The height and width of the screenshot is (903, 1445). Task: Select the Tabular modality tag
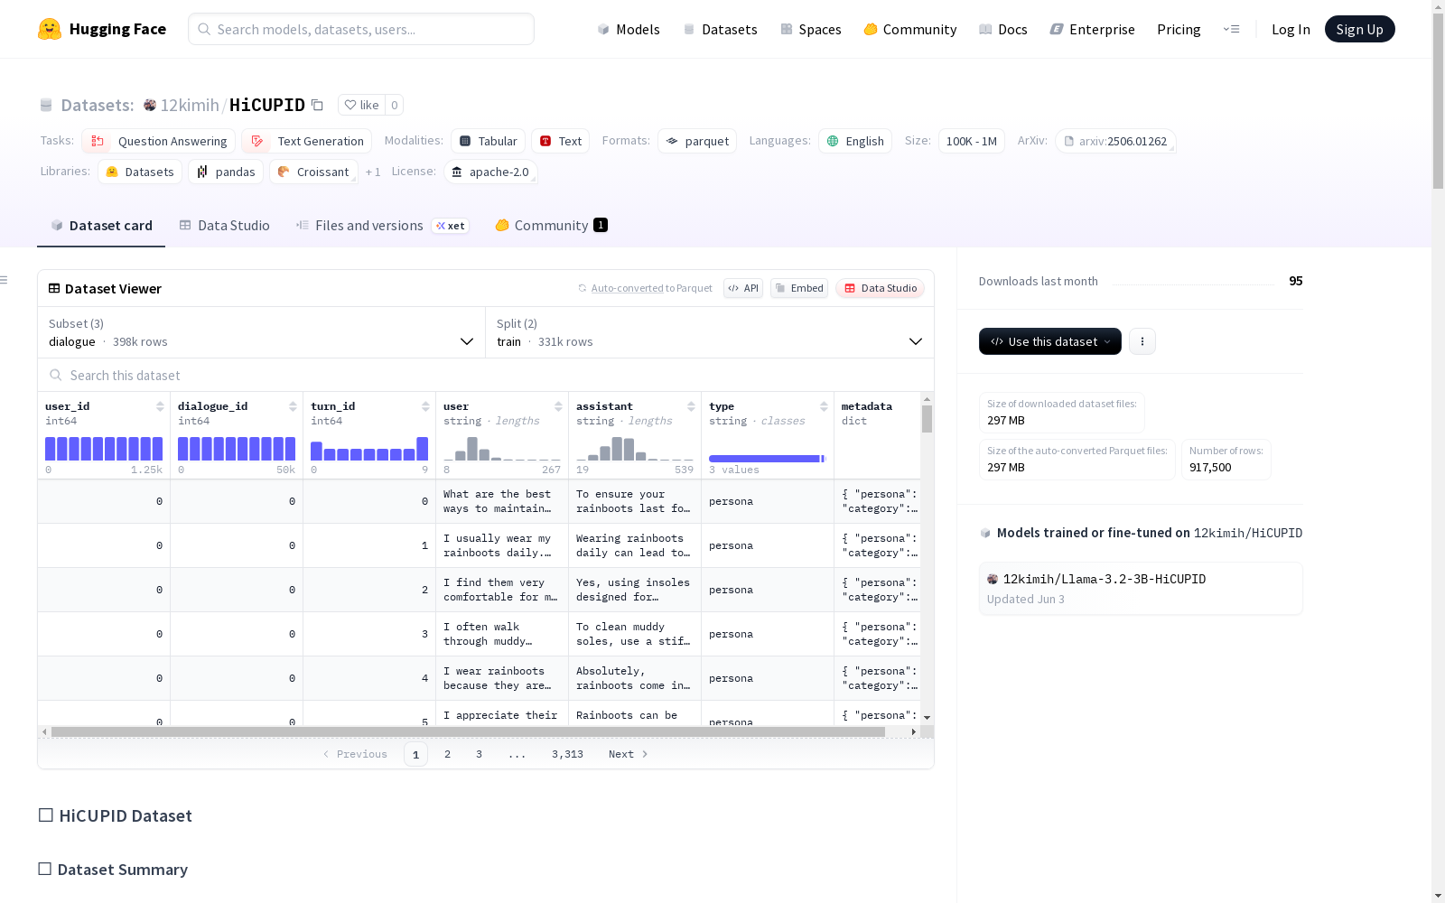pyautogui.click(x=488, y=141)
